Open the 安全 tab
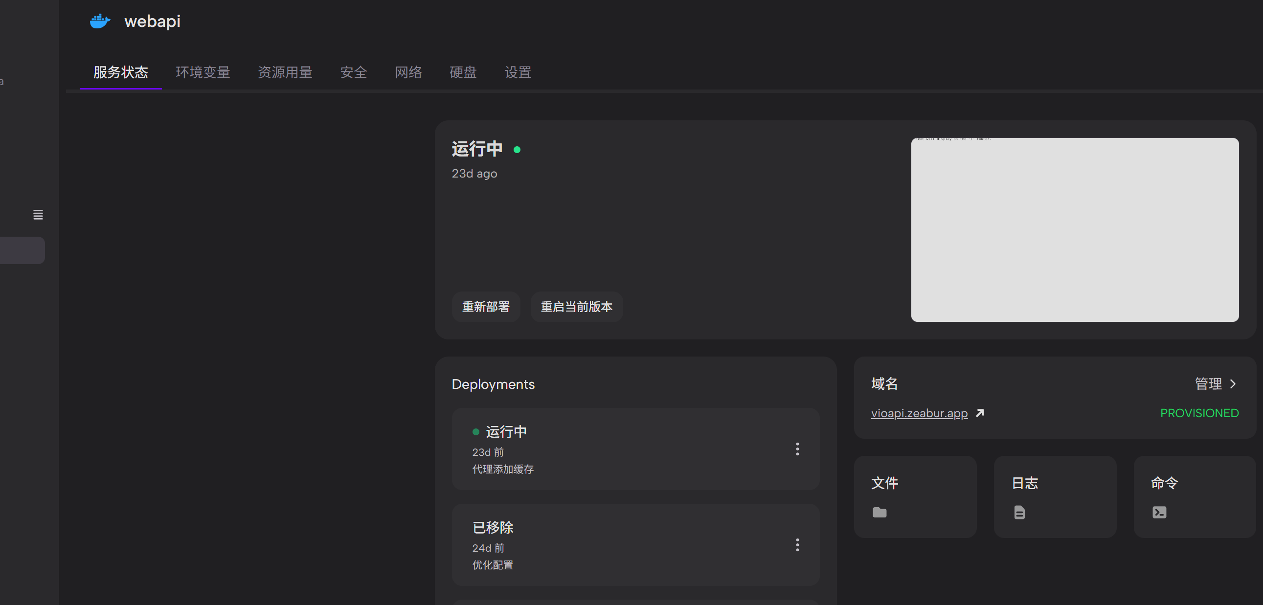 pos(354,72)
